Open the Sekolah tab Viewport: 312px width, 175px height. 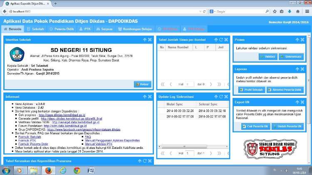coord(35,29)
